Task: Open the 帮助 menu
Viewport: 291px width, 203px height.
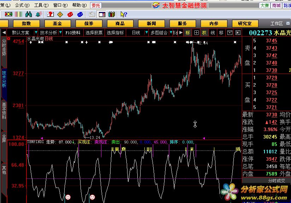Action: pos(79,5)
